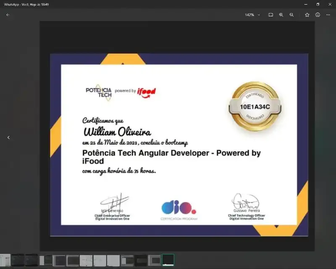Open the first thumbnail in the filmstrip

(x=5, y=260)
